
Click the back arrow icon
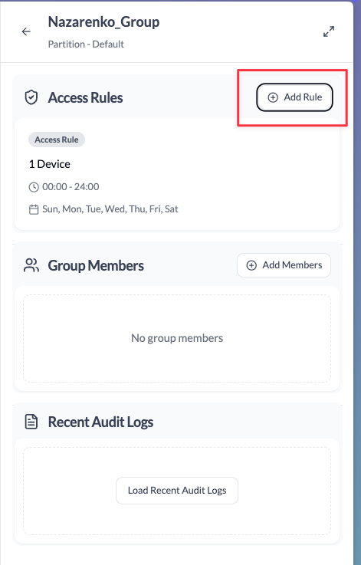point(26,31)
